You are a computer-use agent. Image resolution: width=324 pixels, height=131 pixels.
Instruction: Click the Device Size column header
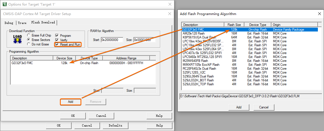coord(64,58)
